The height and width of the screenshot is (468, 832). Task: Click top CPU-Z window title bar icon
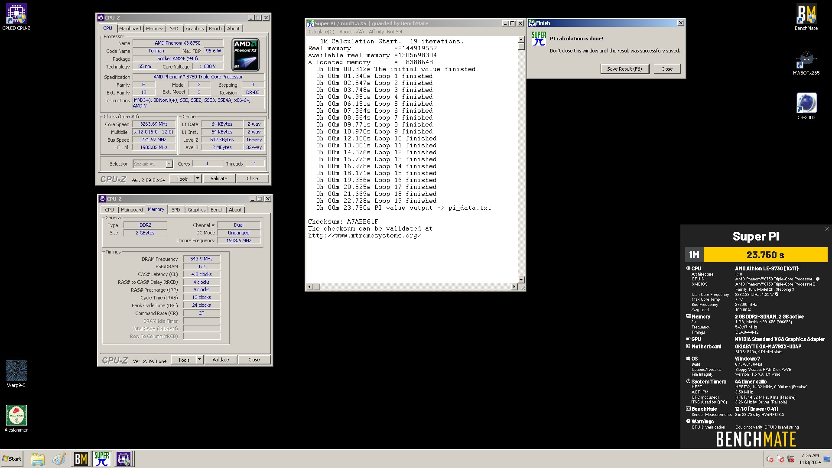pyautogui.click(x=101, y=18)
